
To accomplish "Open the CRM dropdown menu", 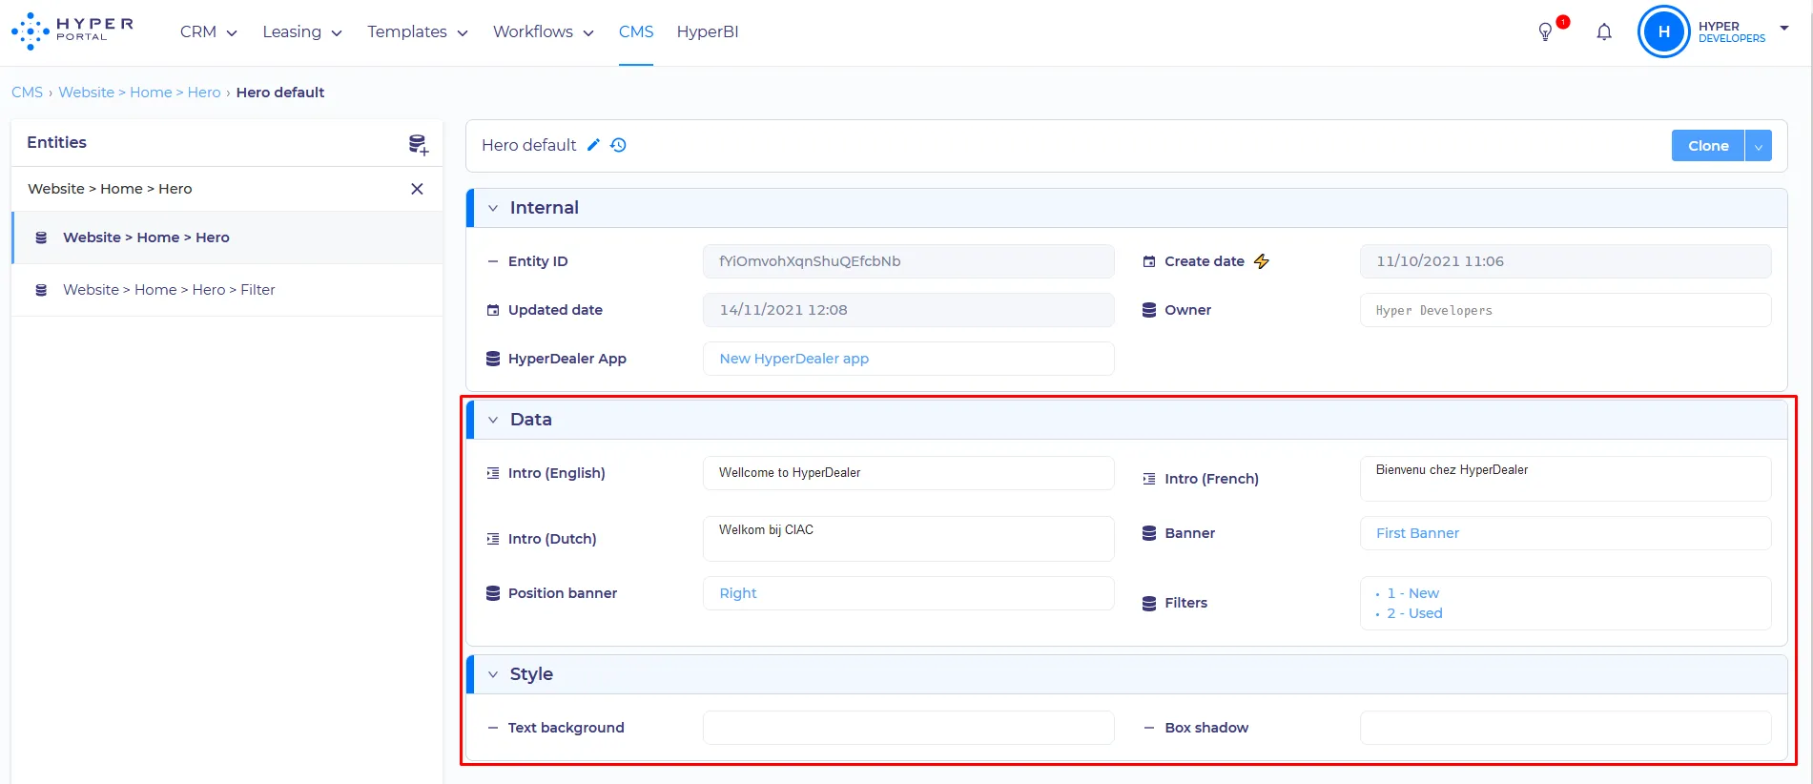I will 209,32.
